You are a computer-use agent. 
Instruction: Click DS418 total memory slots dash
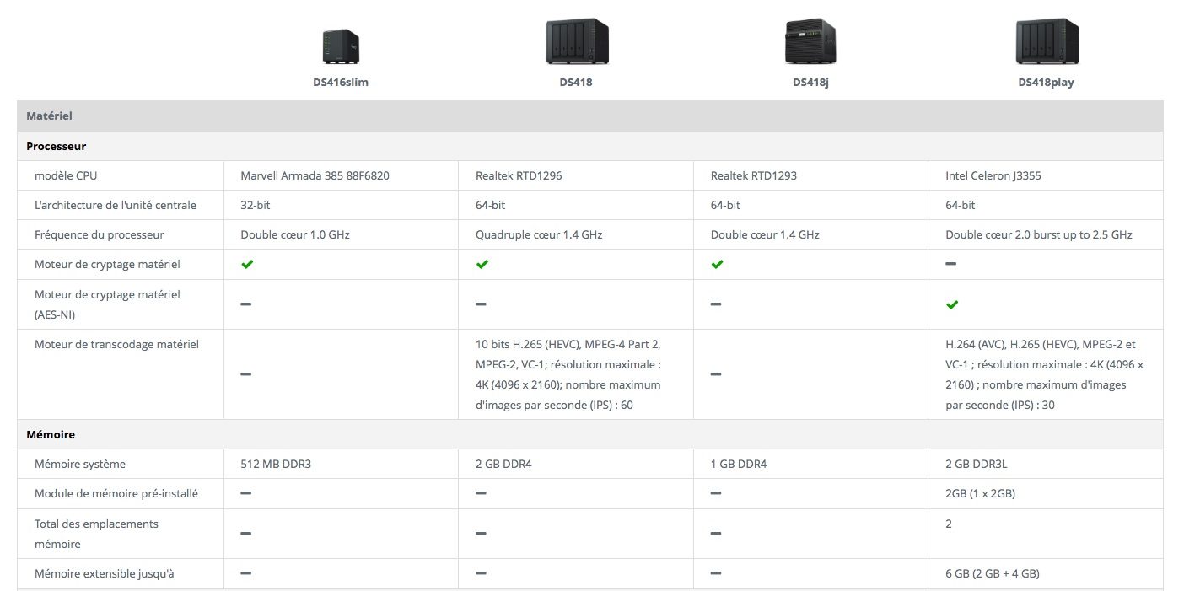pos(481,534)
